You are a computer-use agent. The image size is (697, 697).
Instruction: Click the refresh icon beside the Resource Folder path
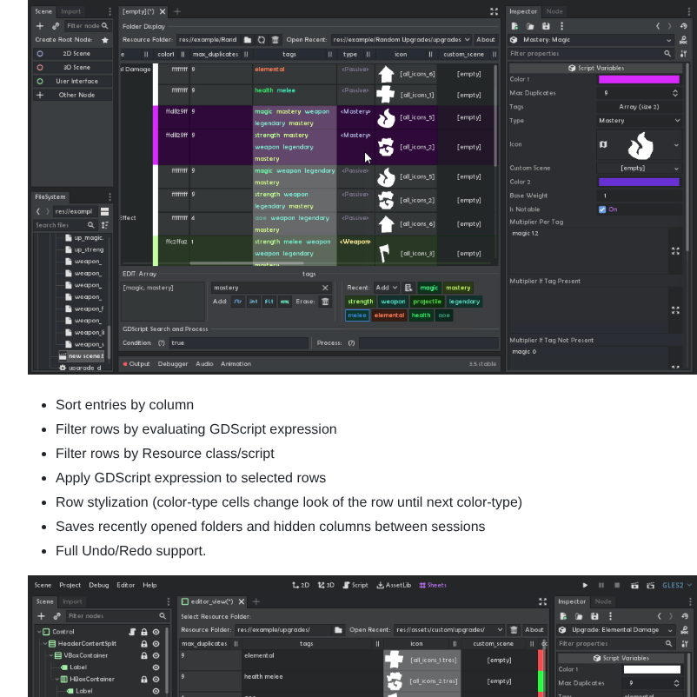pyautogui.click(x=261, y=39)
